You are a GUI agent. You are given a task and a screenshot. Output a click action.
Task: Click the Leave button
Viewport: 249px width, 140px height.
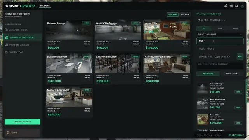22,133
